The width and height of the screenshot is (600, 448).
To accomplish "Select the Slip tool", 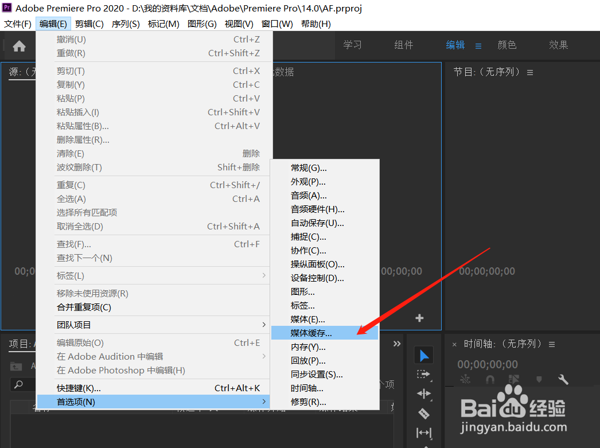I will coord(423,433).
